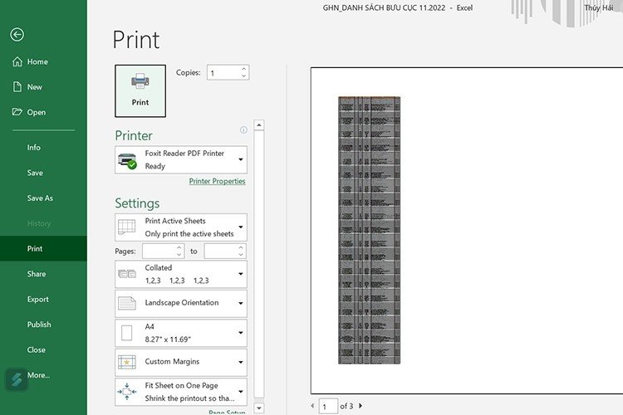Click New document icon in sidebar
623x415 pixels.
coord(17,87)
